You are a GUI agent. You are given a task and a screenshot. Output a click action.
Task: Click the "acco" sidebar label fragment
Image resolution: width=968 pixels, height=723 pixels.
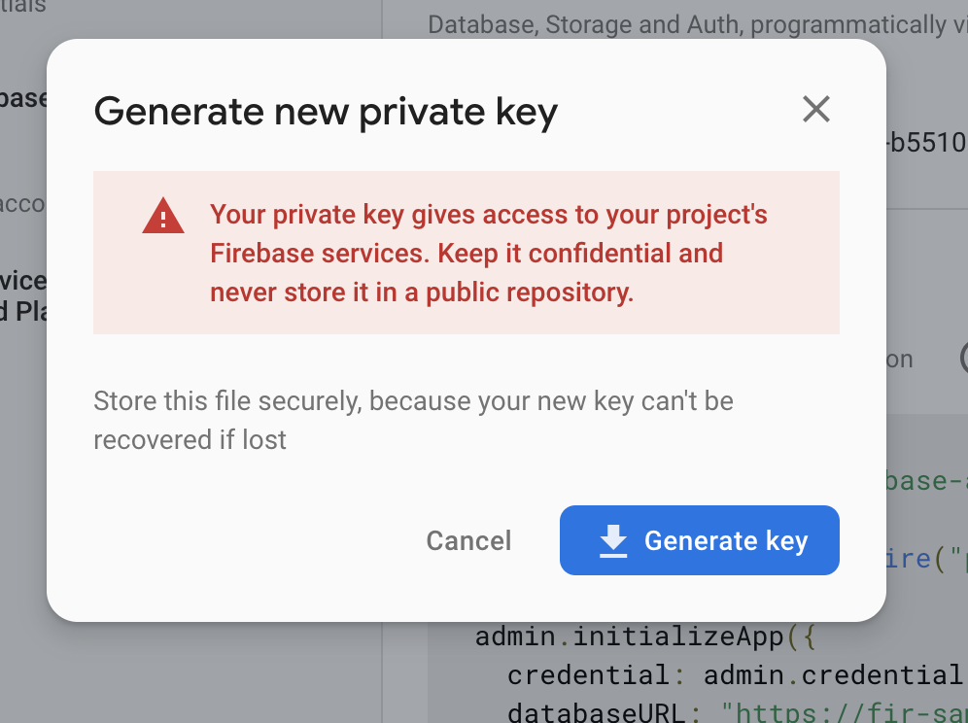pyautogui.click(x=22, y=203)
